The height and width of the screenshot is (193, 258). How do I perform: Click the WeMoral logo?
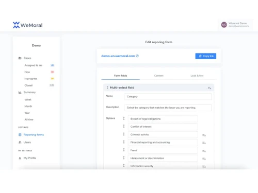coord(28,25)
